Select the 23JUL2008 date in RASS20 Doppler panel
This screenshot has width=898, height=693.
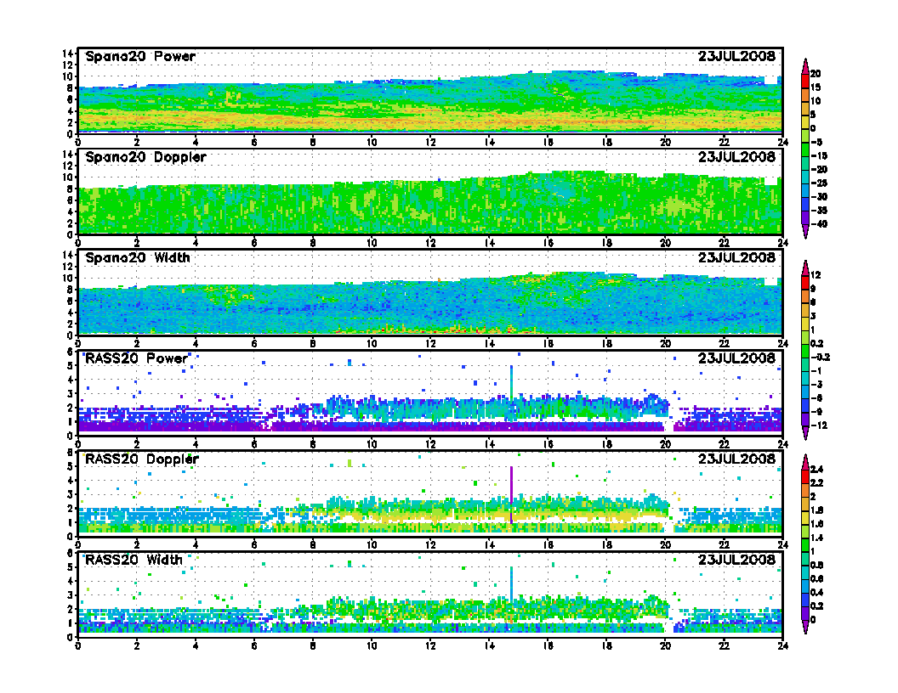click(736, 459)
